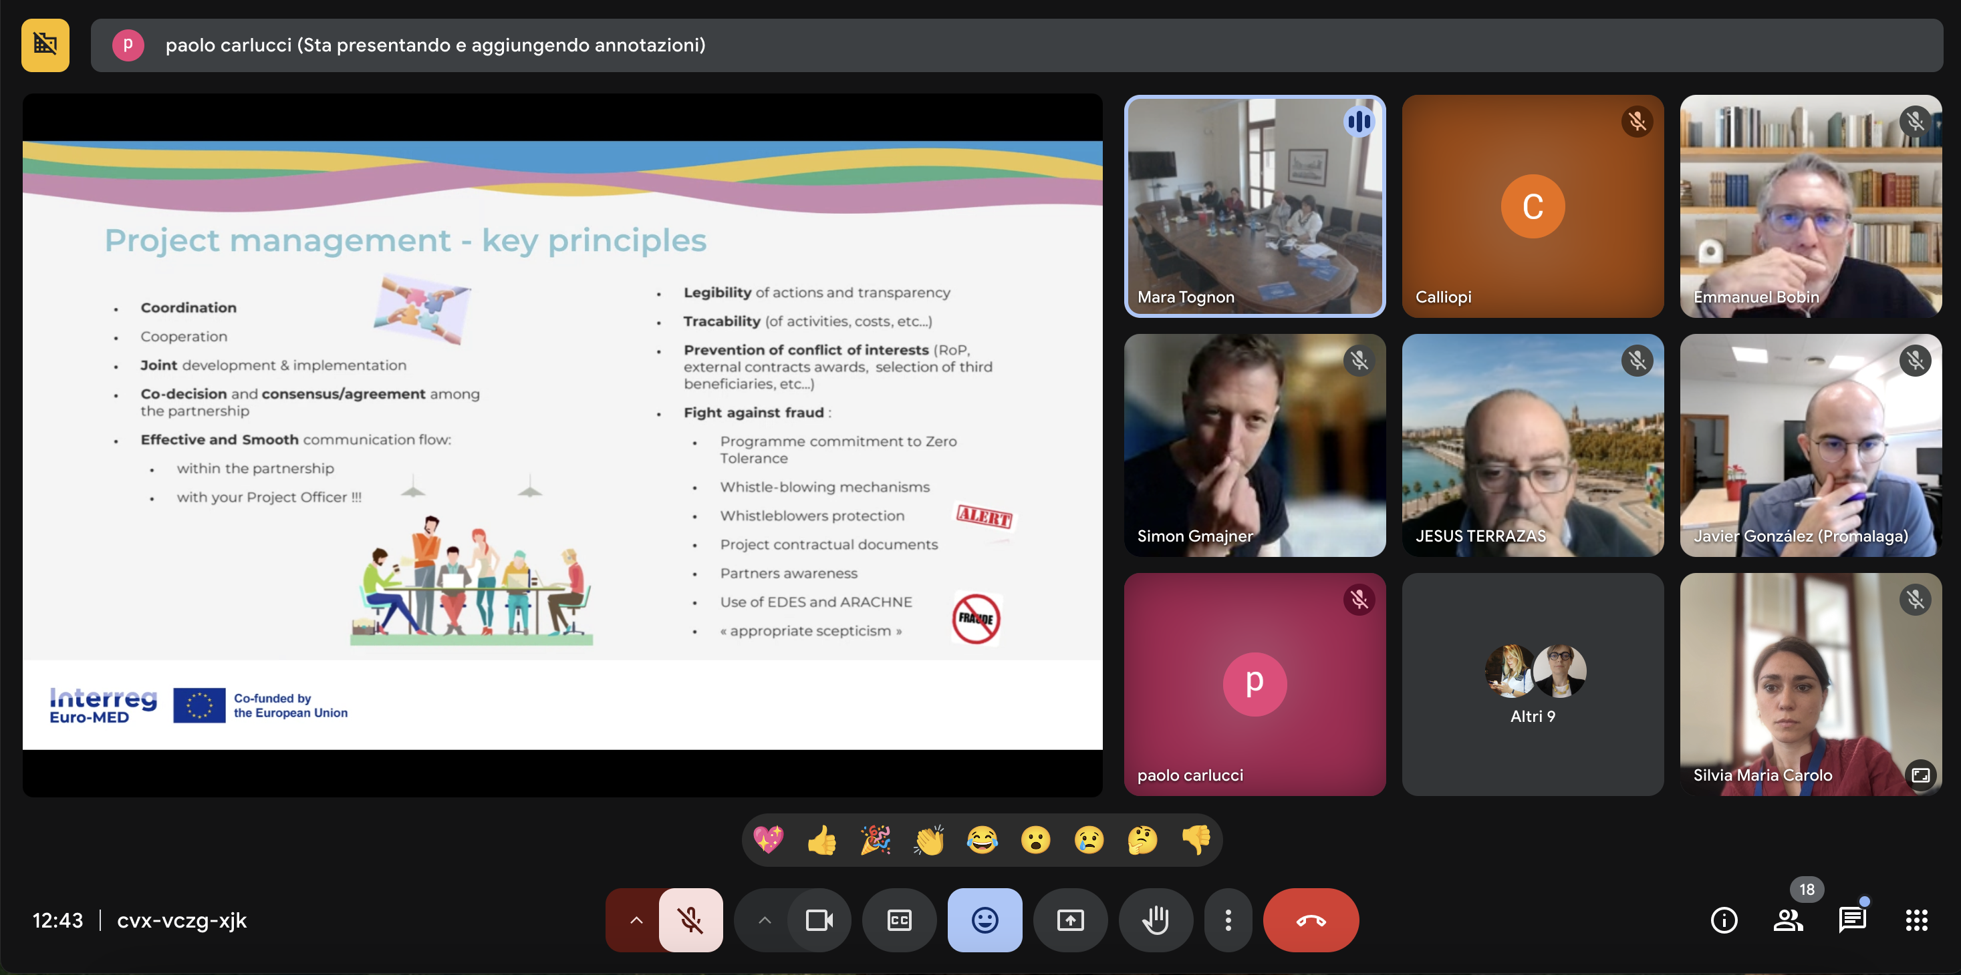1961x975 pixels.
Task: Click the presenter name banner text
Action: [x=435, y=45]
